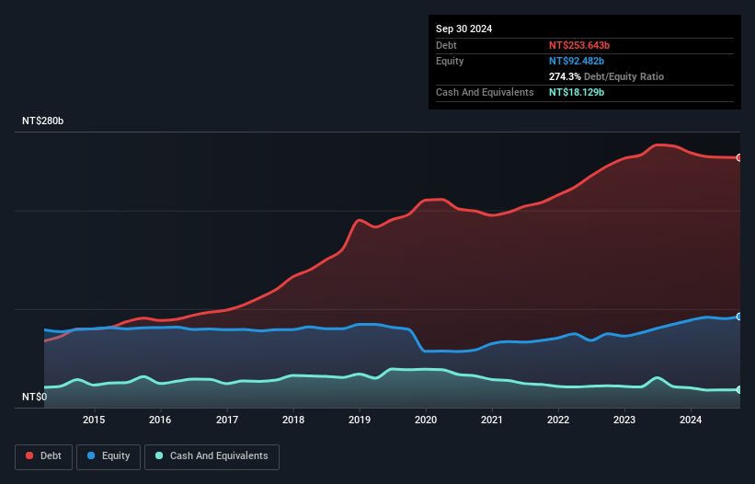Click the Equity label in tooltip
Screen dimensions: 755x484
point(450,61)
